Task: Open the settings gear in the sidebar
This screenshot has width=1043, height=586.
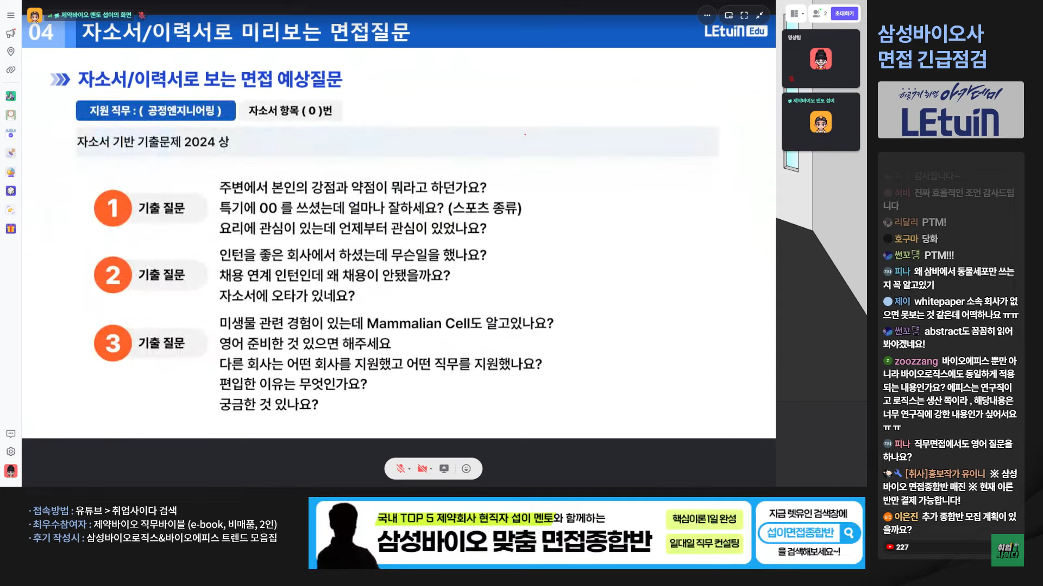Action: pos(10,451)
